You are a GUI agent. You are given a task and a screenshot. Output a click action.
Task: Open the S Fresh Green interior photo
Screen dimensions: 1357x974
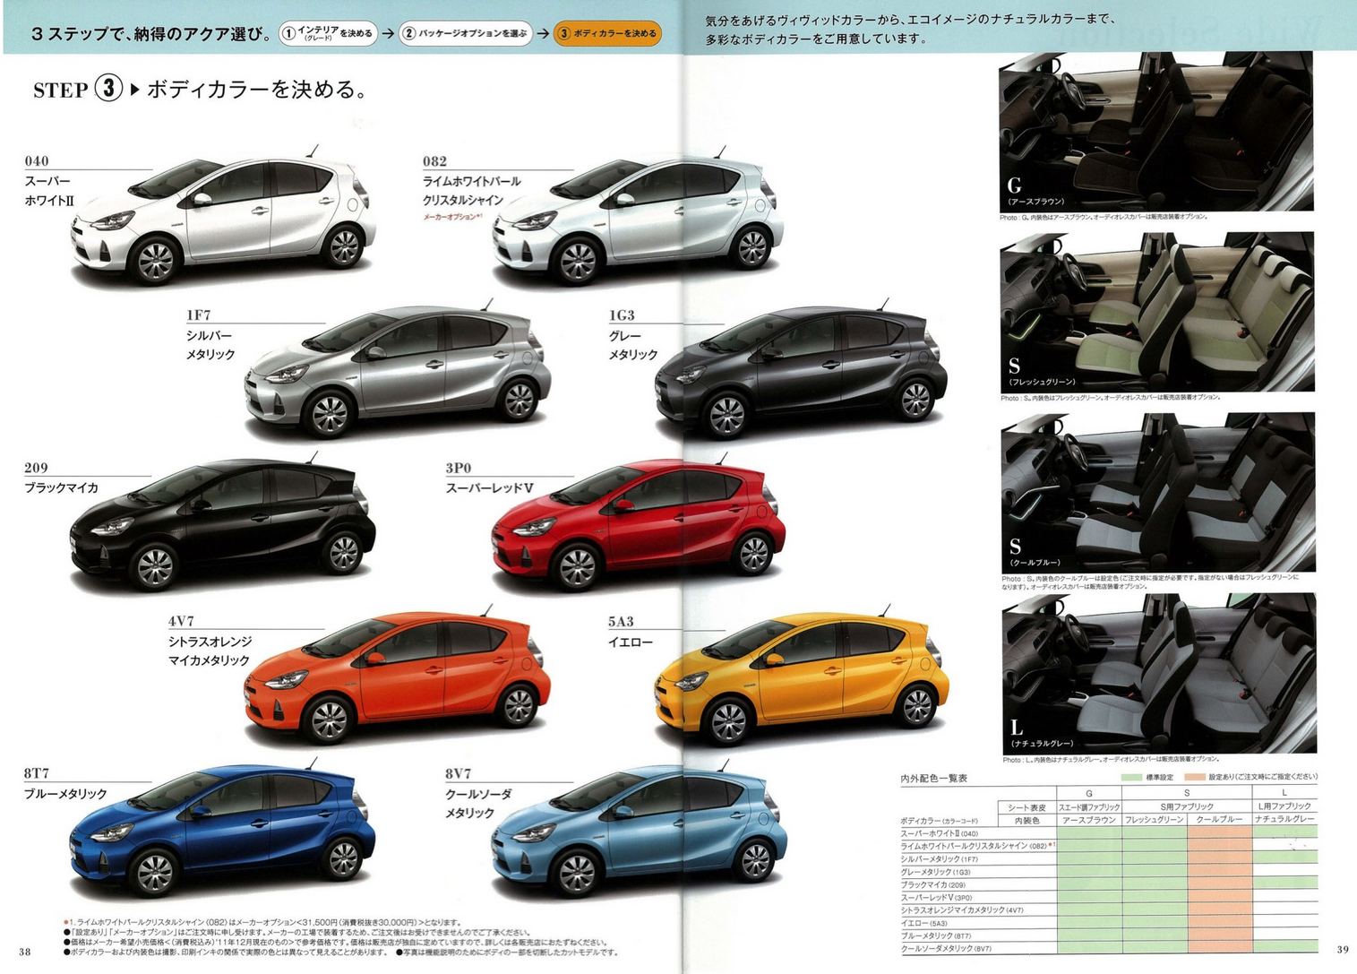[x=1155, y=312]
